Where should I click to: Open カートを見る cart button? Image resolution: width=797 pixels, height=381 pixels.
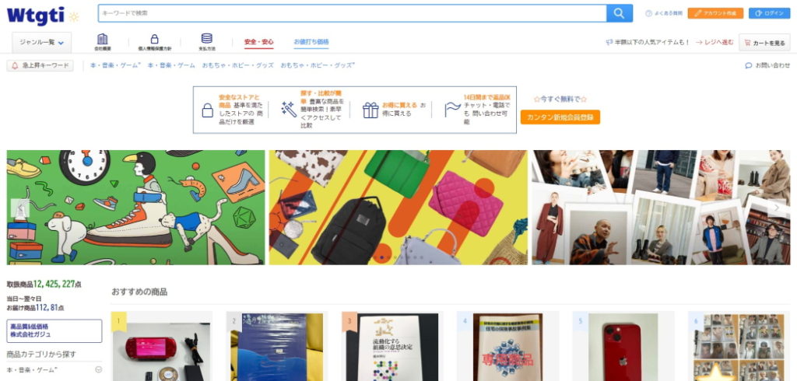pyautogui.click(x=764, y=43)
